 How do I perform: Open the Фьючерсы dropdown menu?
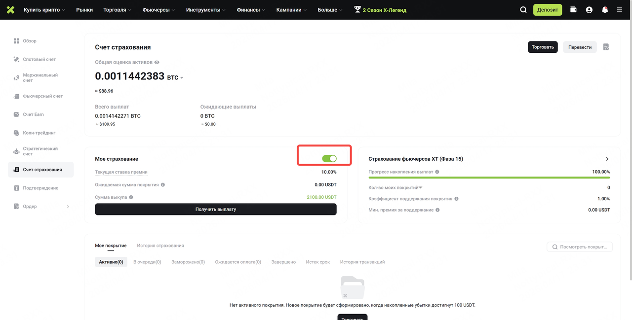pos(159,10)
